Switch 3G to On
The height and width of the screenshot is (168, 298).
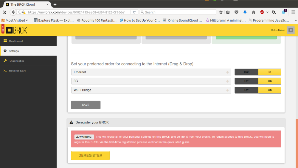pyautogui.click(x=270, y=81)
